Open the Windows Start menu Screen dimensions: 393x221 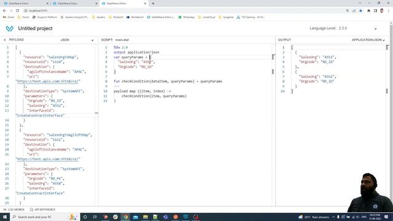(x=5, y=217)
